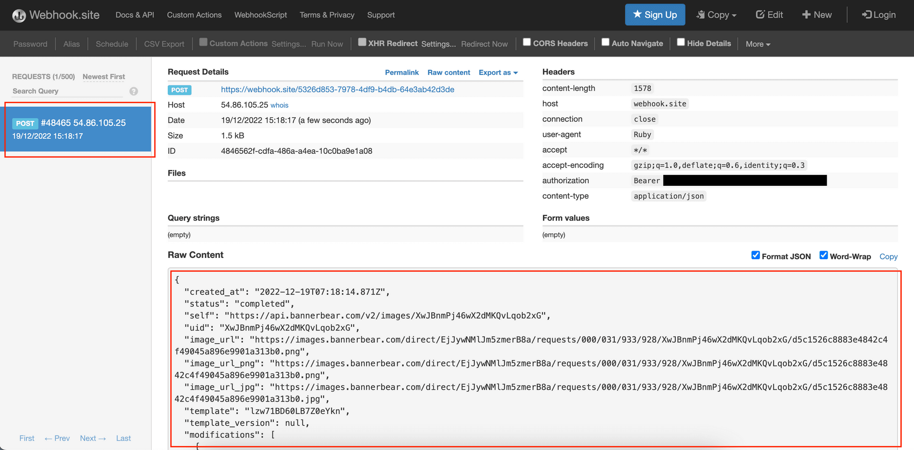
Task: Click the Search Query input field
Action: coord(67,91)
